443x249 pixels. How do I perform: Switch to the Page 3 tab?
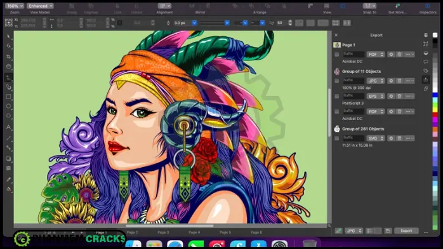tap(163, 232)
